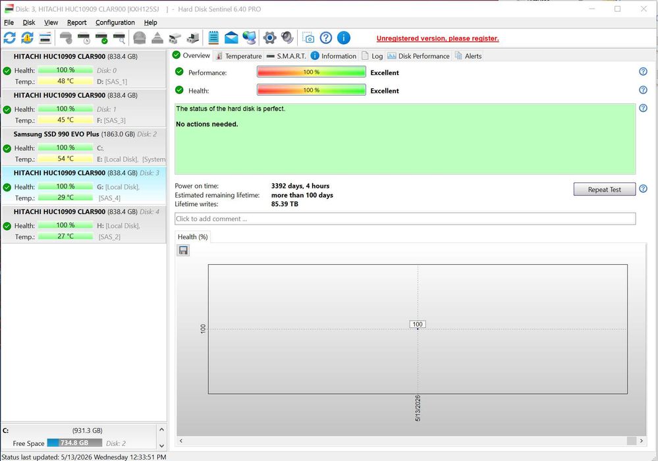Select HITACHI Disk 4 on H: drive
The width and height of the screenshot is (658, 461).
[x=84, y=224]
